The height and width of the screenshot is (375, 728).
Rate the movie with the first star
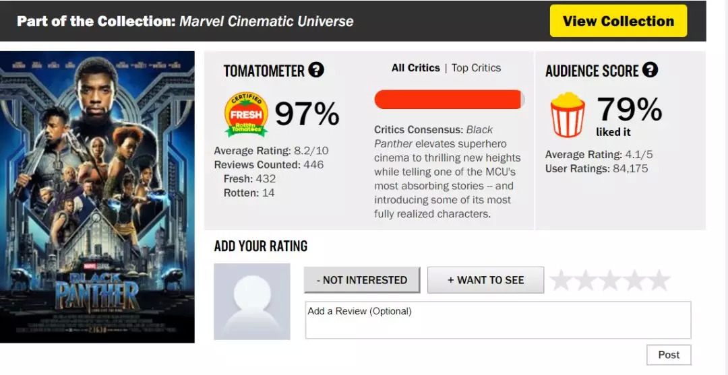click(561, 281)
